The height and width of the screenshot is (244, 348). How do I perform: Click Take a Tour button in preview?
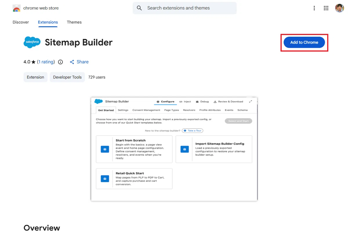[x=193, y=131]
